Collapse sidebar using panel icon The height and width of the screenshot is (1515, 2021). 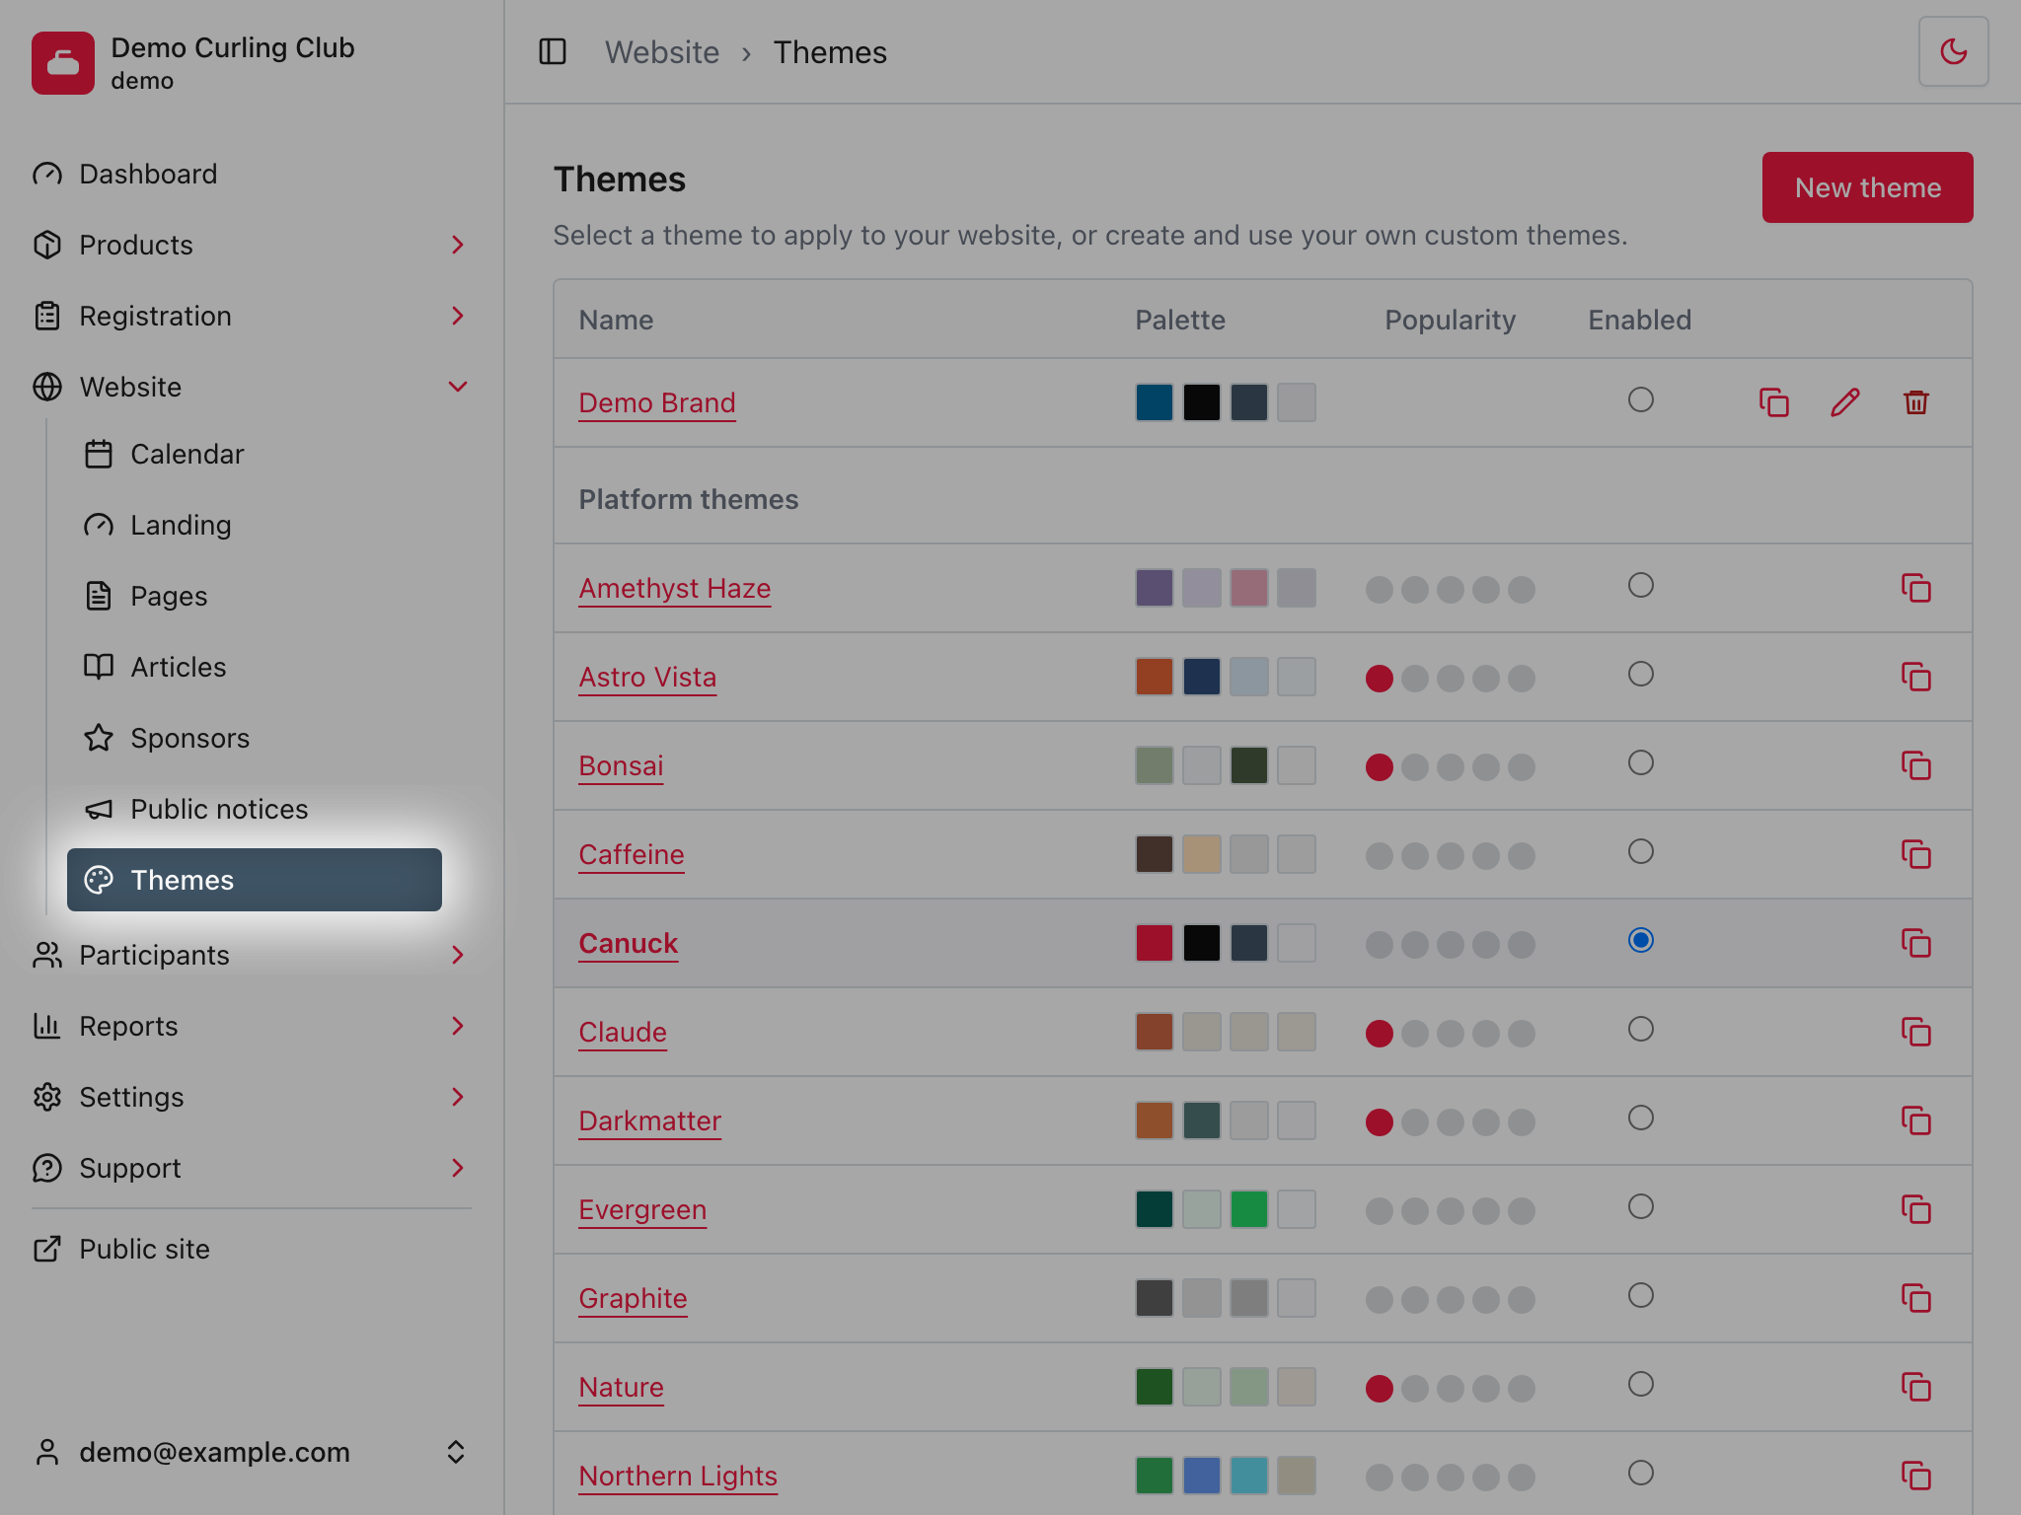click(553, 51)
